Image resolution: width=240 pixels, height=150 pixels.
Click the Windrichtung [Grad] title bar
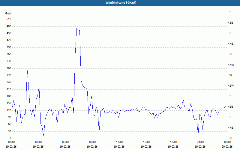pyautogui.click(x=120, y=3)
